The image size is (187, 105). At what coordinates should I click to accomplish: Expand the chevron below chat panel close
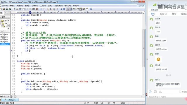(186, 10)
